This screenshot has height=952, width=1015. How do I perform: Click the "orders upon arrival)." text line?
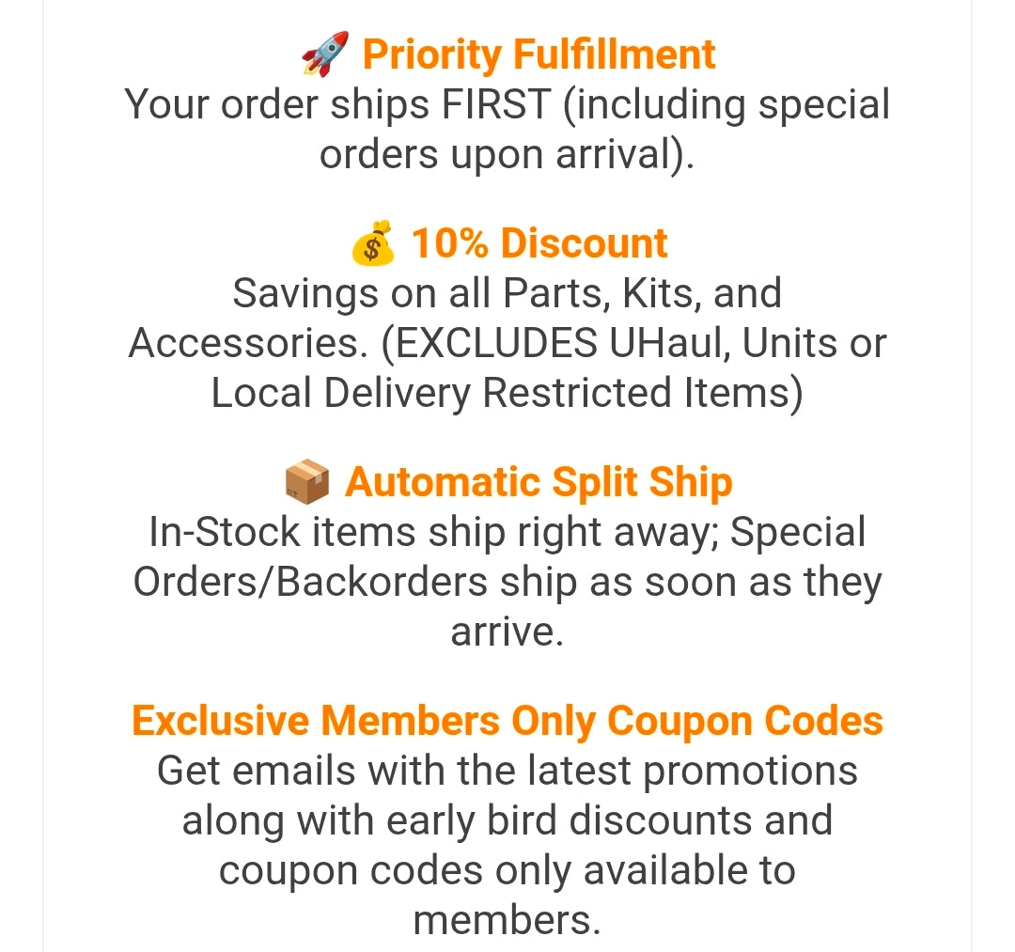pos(507,154)
